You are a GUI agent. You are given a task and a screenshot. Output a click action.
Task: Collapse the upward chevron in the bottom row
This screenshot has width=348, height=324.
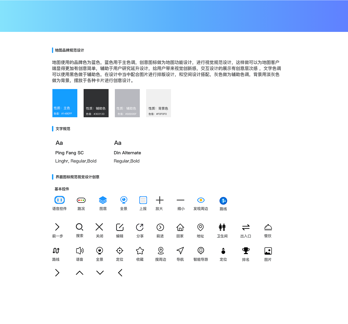point(79,272)
